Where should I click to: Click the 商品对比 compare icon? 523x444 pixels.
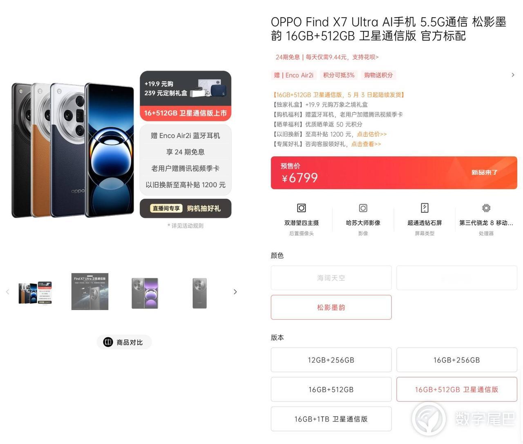[x=108, y=342]
